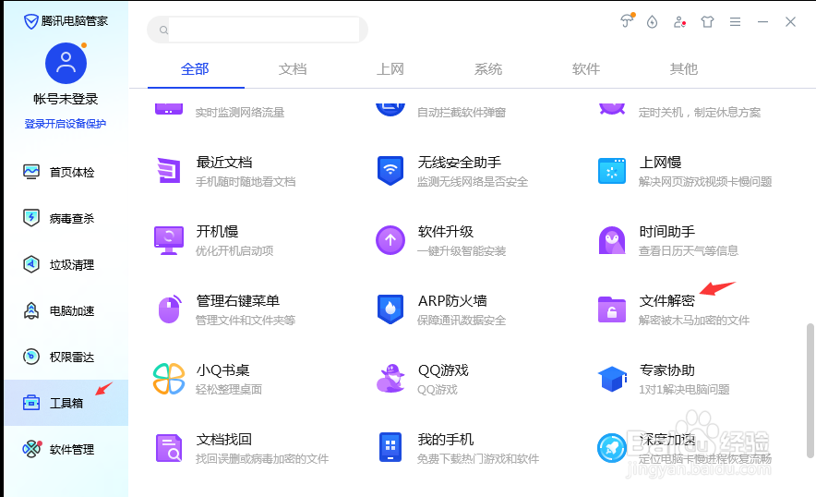The image size is (816, 497).
Task: Open the 我的手机 phone icon
Action: [390, 447]
